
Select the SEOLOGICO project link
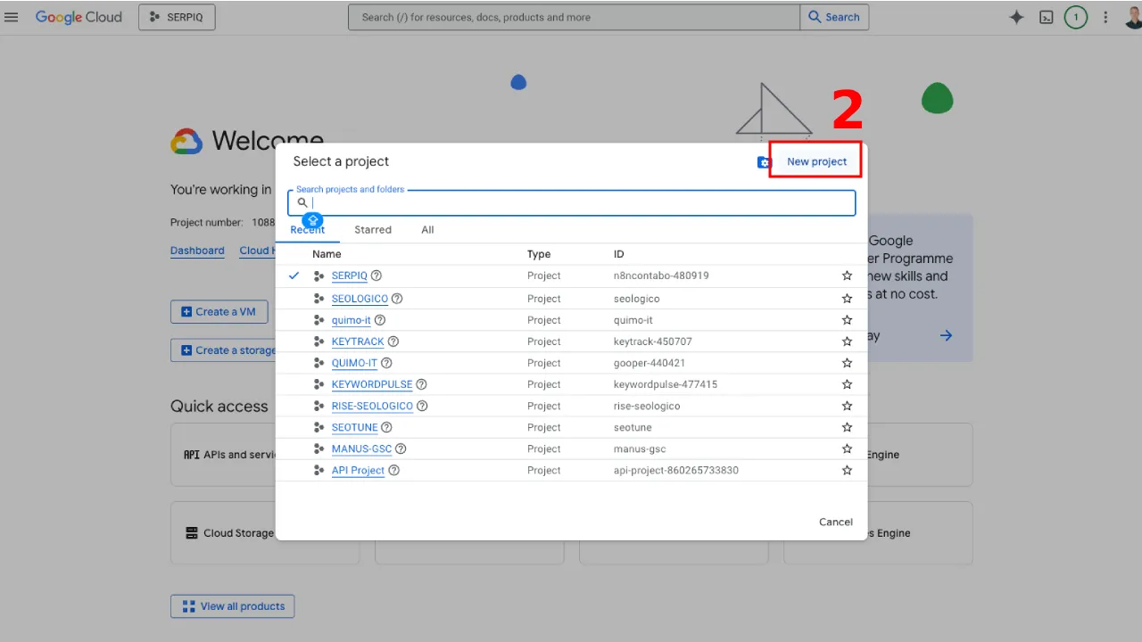click(360, 299)
